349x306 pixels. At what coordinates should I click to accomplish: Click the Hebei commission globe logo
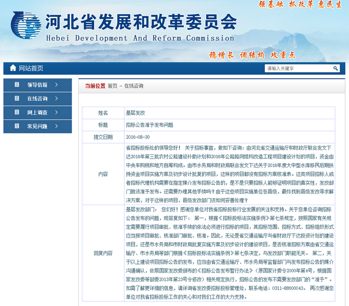coord(26,25)
